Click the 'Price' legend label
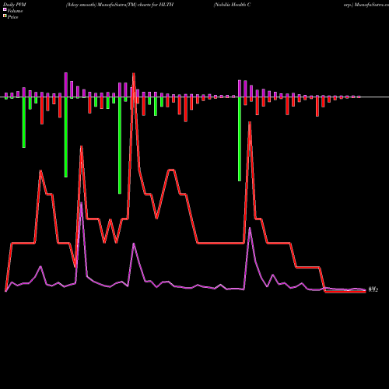Viewport: 389px width, 389px height. tap(12, 17)
